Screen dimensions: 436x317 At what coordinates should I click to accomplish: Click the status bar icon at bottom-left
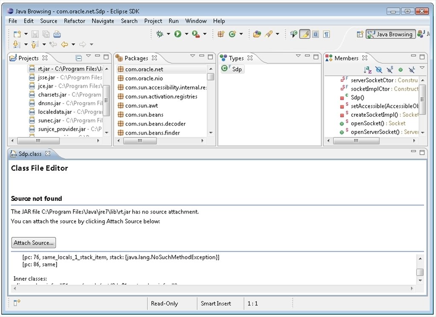pyautogui.click(x=17, y=303)
